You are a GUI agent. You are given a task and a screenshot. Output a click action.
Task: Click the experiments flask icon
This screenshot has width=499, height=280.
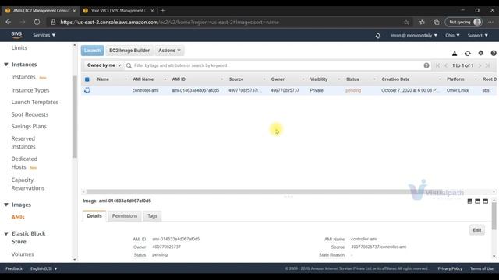[x=455, y=54]
